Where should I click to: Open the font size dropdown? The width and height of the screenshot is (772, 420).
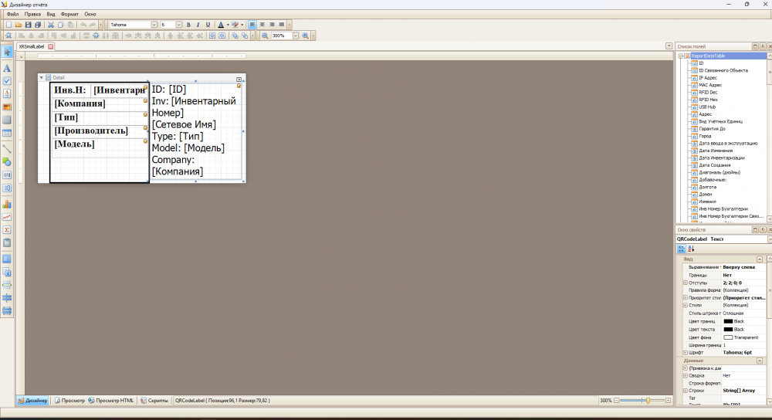click(x=179, y=25)
